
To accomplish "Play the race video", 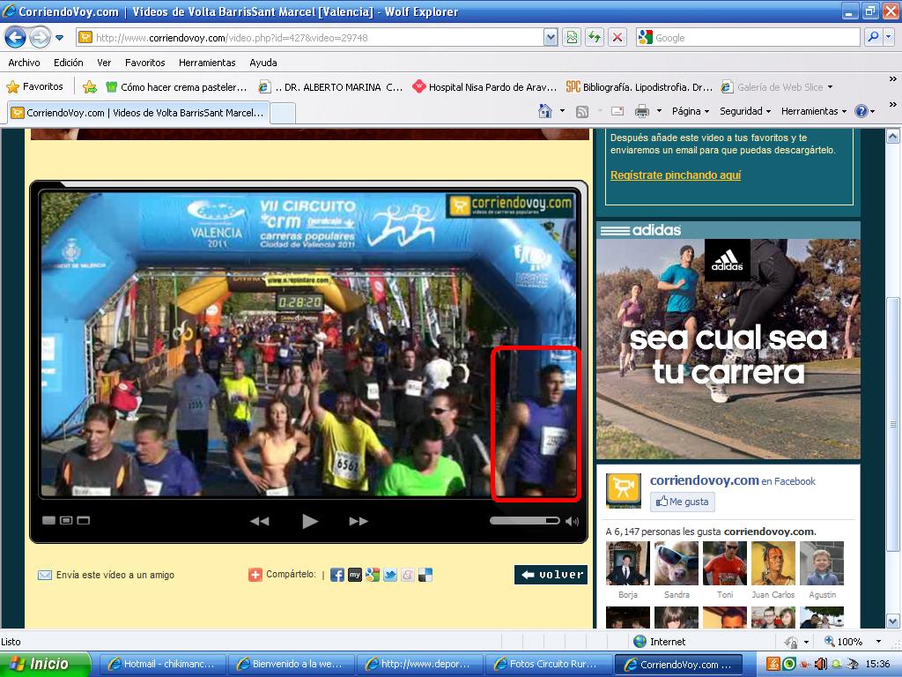I will [309, 521].
